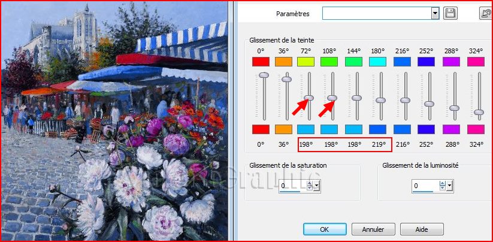Screen dimensions: 493x242
Task: Click the save preset floppy disk icon
Action: (451, 13)
